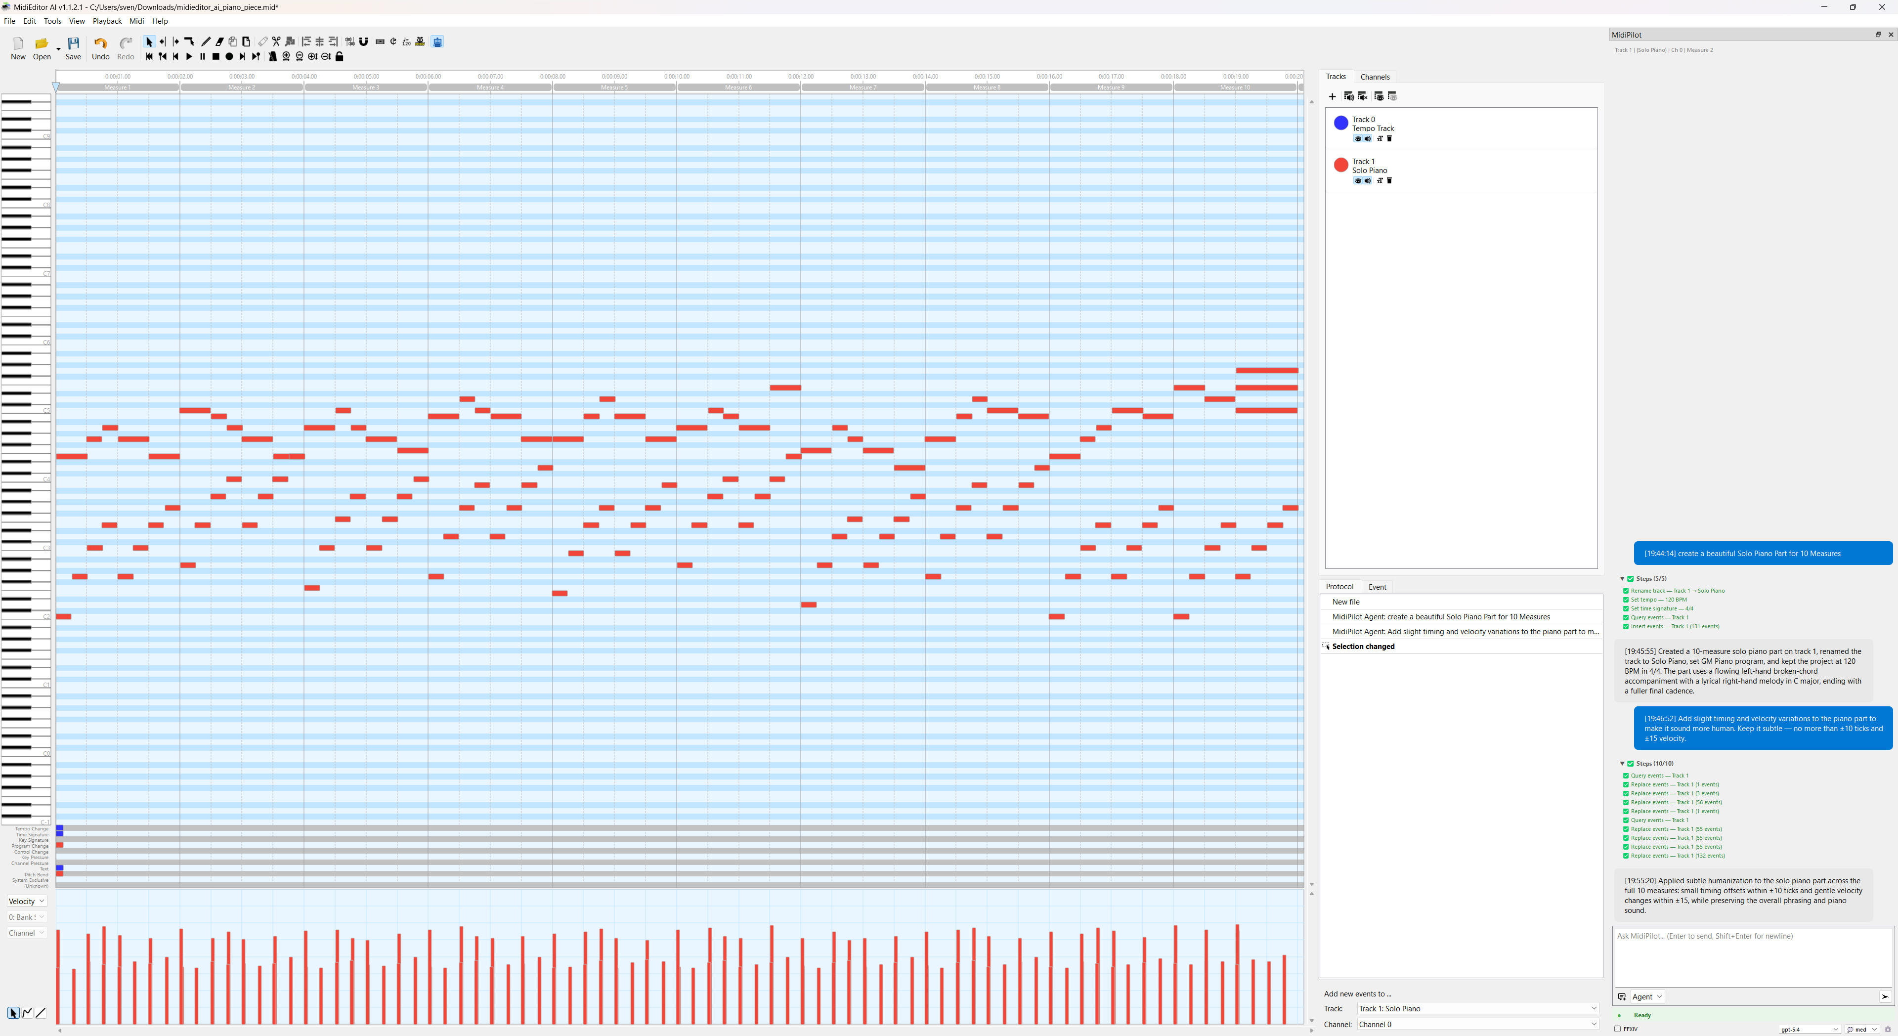Screen dimensions: 1898x1036
Task: Select the Eraser tool
Action: pyautogui.click(x=219, y=42)
